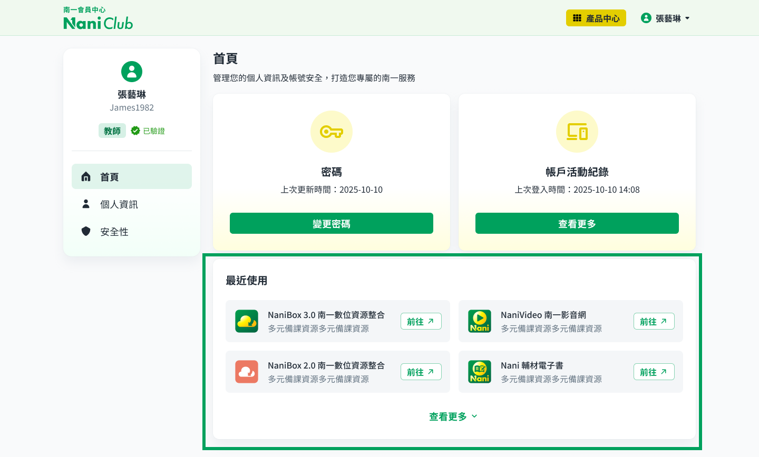Go to Nani 輔材電子書 via 前往
Viewport: 759px width, 457px height.
click(654, 372)
